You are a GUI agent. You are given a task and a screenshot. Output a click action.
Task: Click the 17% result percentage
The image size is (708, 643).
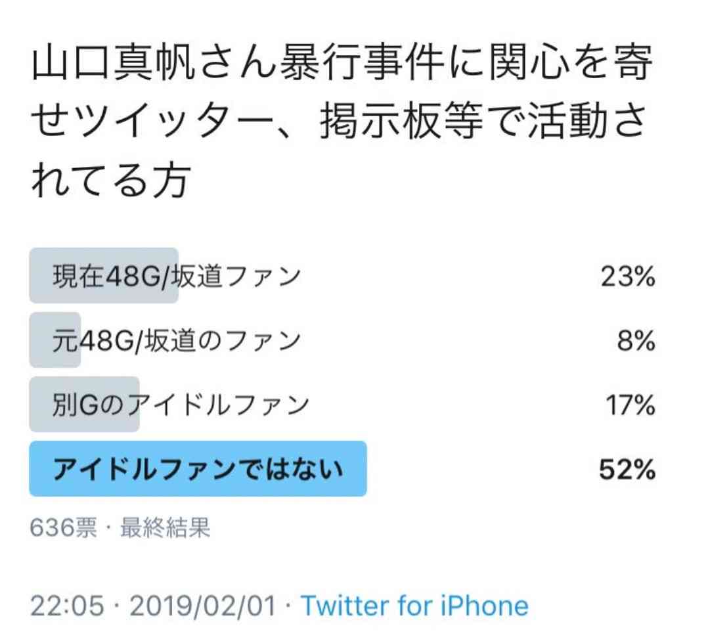click(x=631, y=405)
